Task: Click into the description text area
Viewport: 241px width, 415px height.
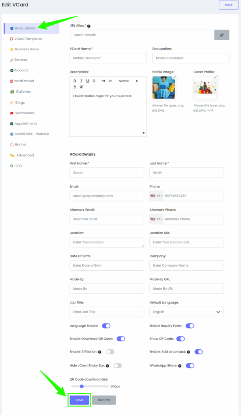Action: 108,114
